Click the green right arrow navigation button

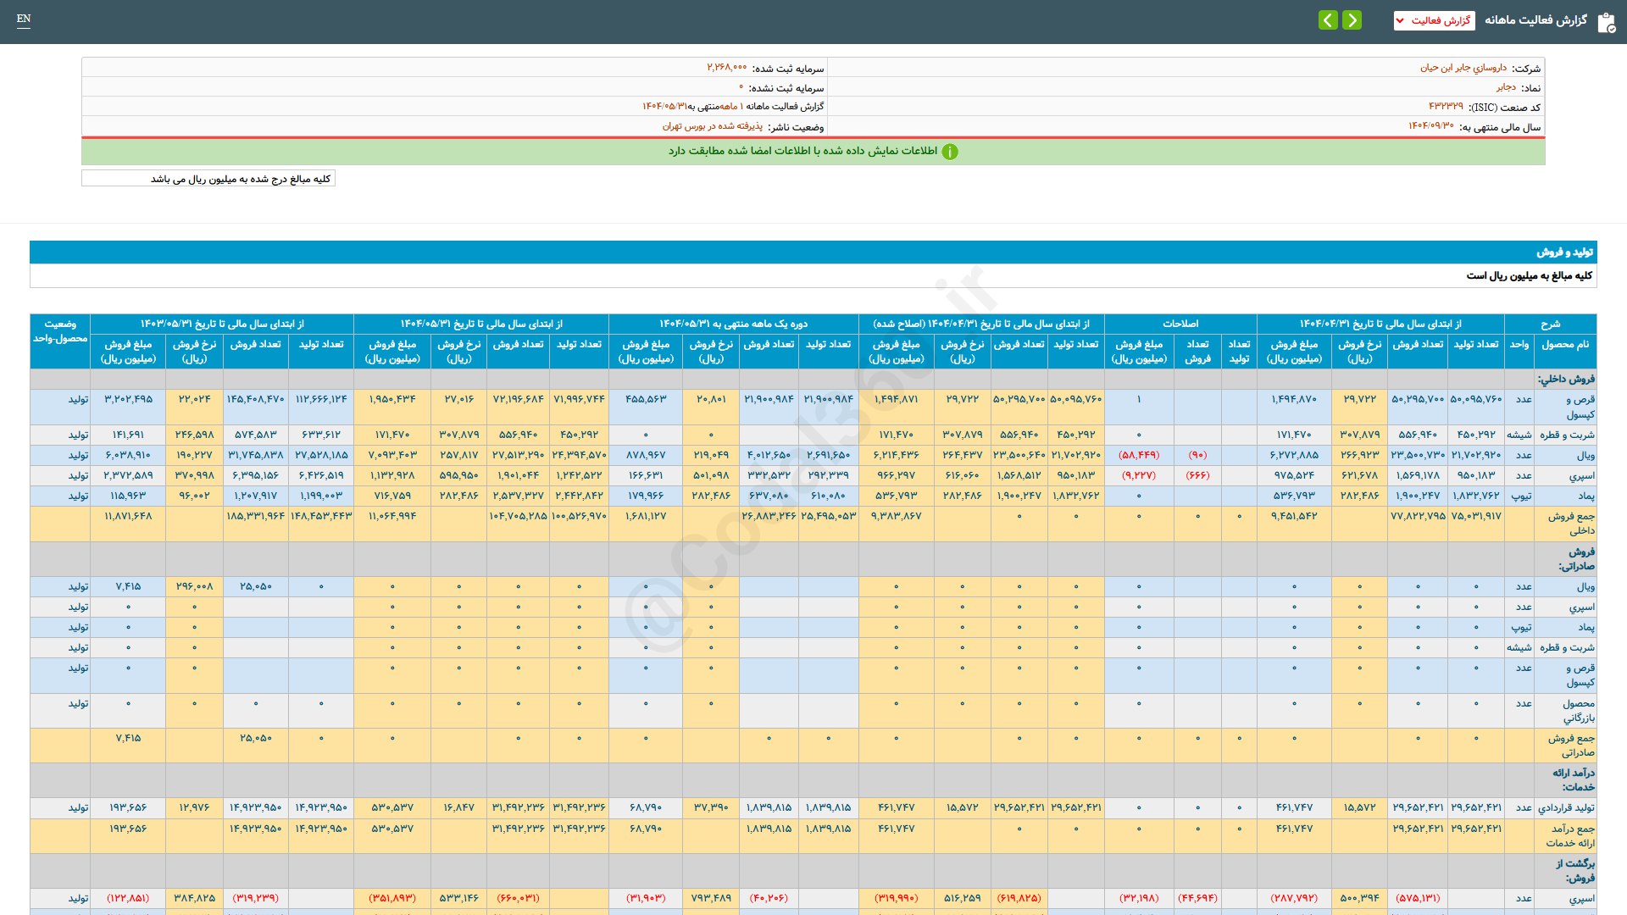1352,19
